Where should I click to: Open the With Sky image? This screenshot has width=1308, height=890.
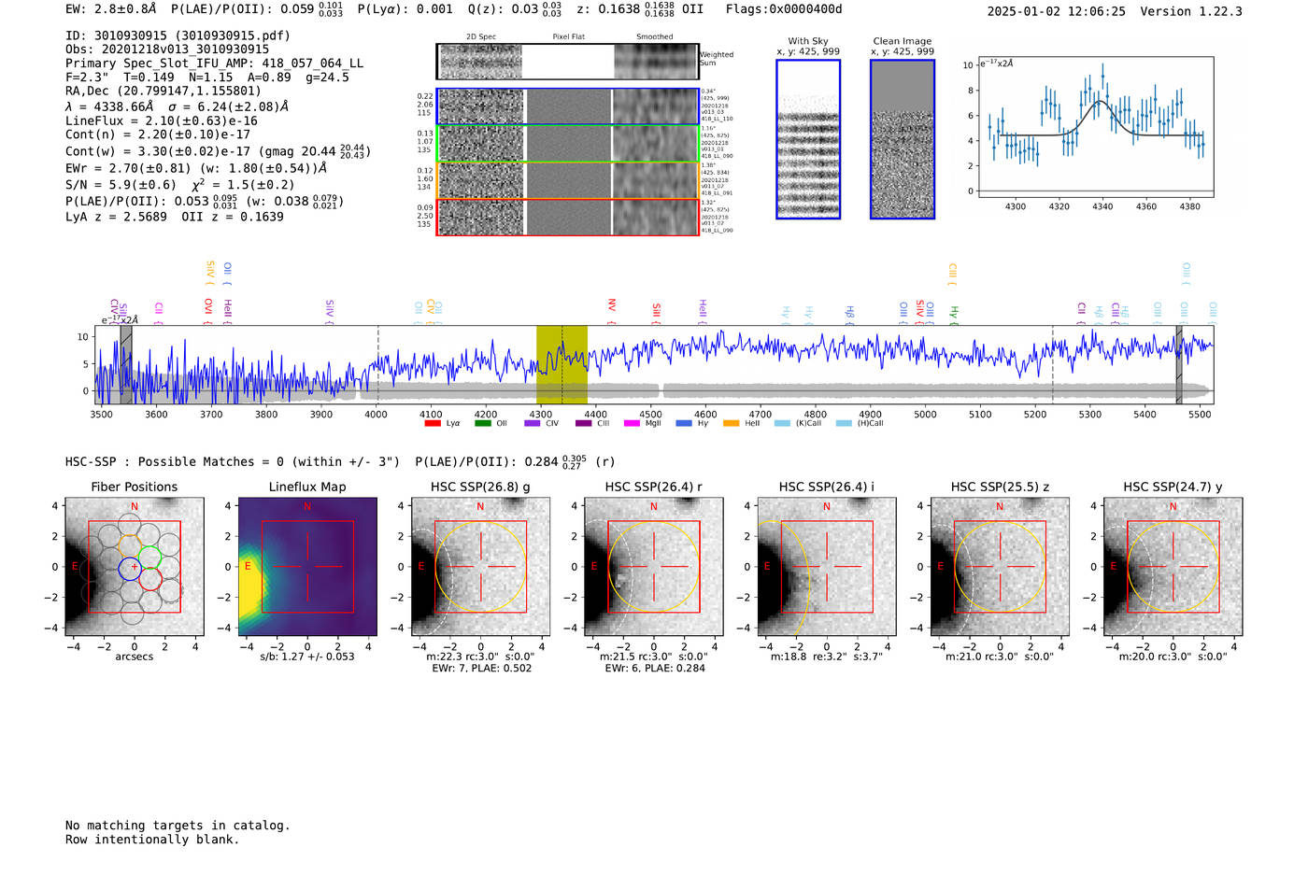[808, 139]
